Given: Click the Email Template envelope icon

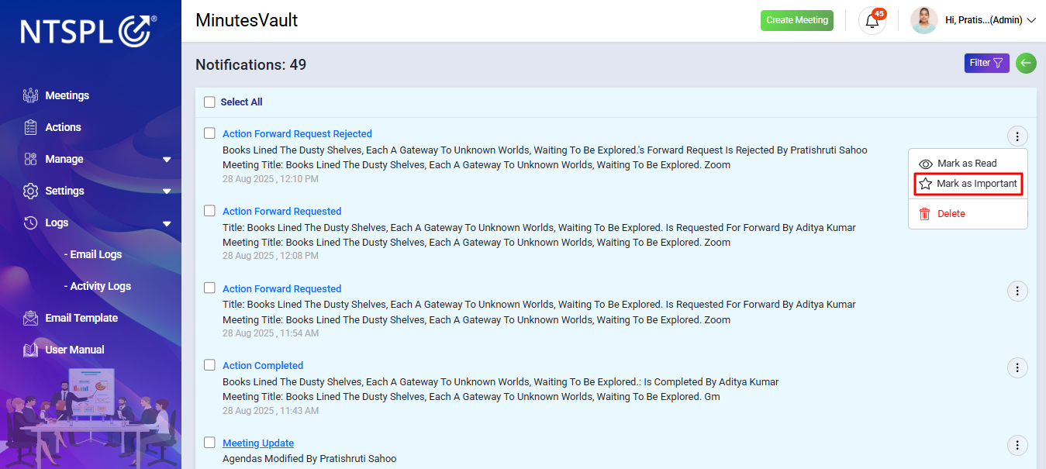Looking at the screenshot, I should pos(31,318).
